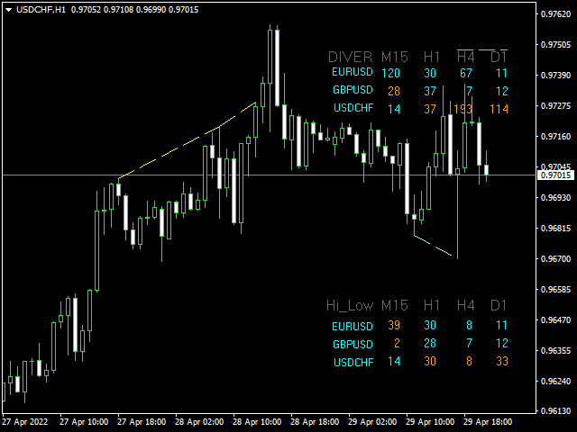577x432 pixels.
Task: Click the 0.97620 price scale label
Action: click(x=556, y=14)
